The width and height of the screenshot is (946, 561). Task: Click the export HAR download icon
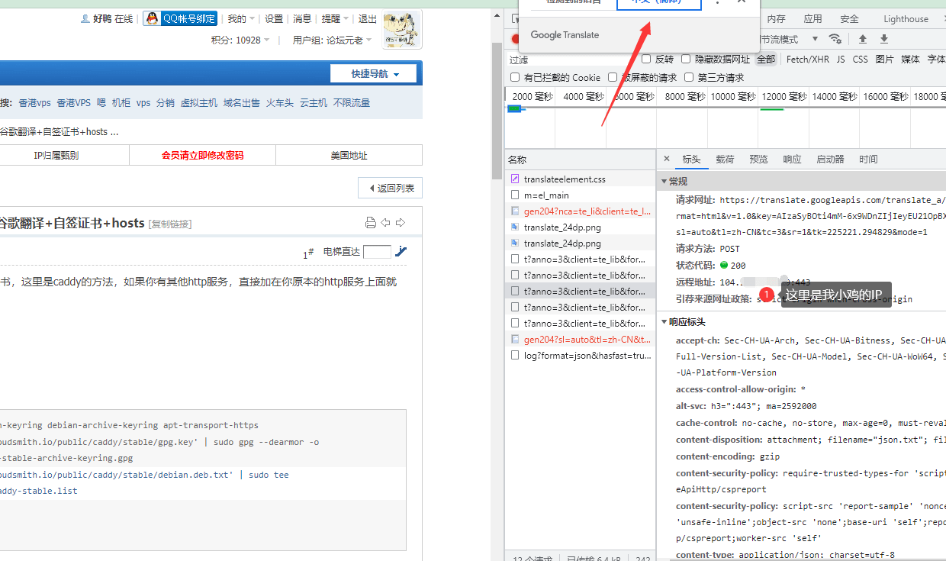pyautogui.click(x=885, y=37)
